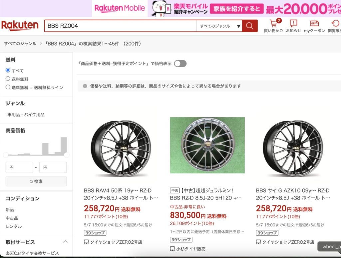This screenshot has height=258, width=341.
Task: Filter by レンタル condition
Action: [x=14, y=226]
